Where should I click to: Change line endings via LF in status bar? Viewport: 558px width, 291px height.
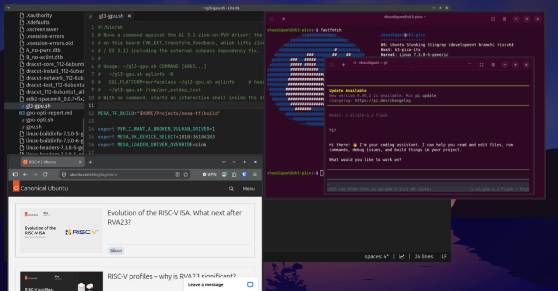(x=444, y=257)
